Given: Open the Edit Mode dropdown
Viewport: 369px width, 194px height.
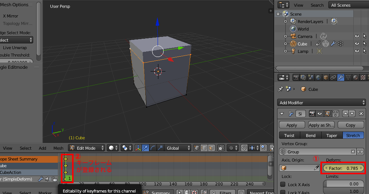Looking at the screenshot, I should pos(86,148).
